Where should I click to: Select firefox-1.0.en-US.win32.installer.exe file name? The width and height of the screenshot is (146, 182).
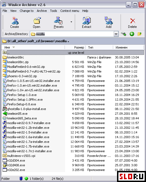pyautogui.click(x=32, y=85)
